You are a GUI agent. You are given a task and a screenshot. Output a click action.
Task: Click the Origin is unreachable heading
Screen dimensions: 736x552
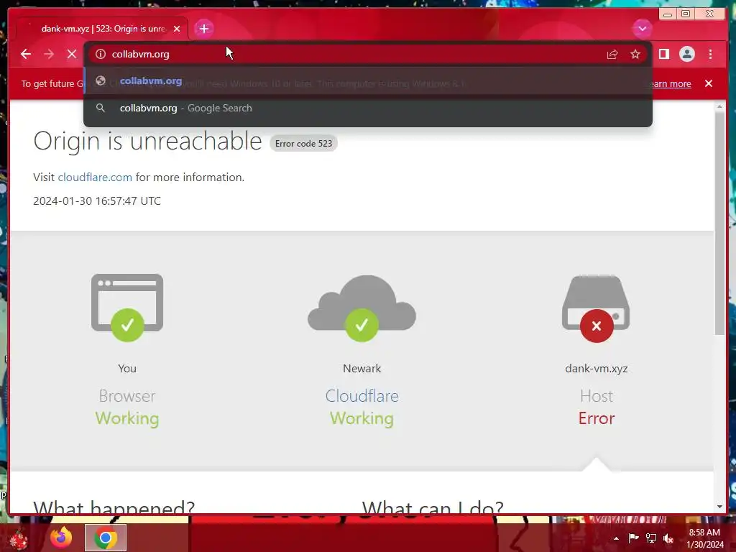tap(147, 141)
